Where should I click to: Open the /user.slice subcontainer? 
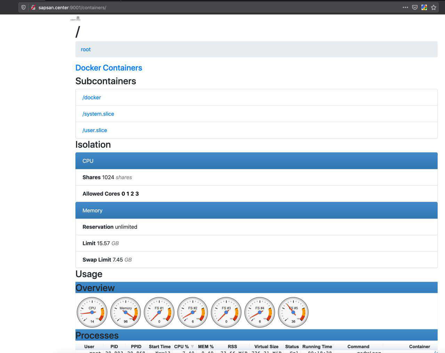[x=95, y=130]
